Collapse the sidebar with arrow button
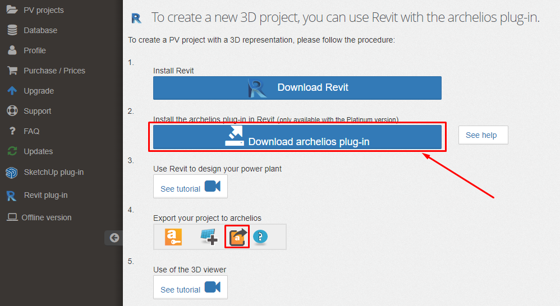The height and width of the screenshot is (306, 560). [114, 238]
